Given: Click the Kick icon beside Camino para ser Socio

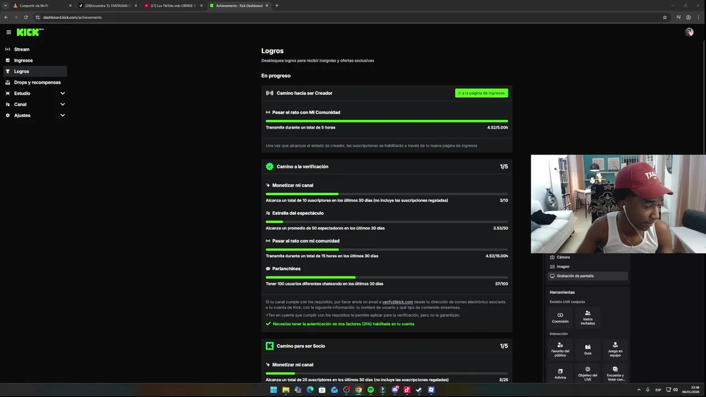Looking at the screenshot, I should (x=270, y=346).
